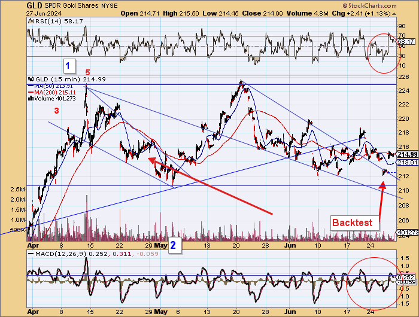Screen dimensions: 419x317
Task: Click the GLD candlestick legend icon
Action: [x=31, y=78]
